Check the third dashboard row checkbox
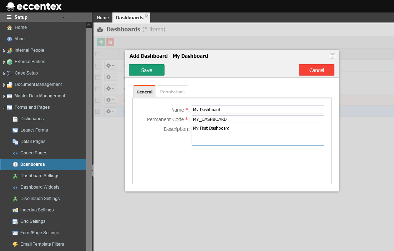The height and width of the screenshot is (251, 394). tap(98, 89)
